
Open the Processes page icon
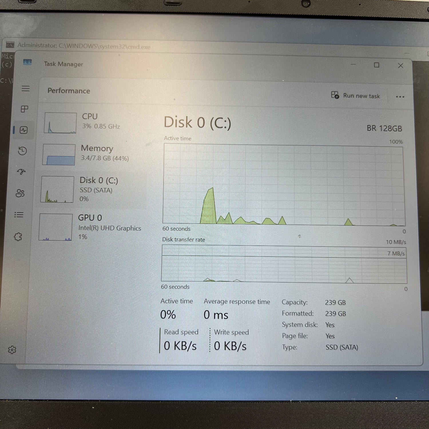[24, 109]
